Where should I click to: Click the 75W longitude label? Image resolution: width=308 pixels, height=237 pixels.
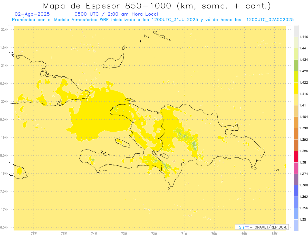click(x=64, y=233)
